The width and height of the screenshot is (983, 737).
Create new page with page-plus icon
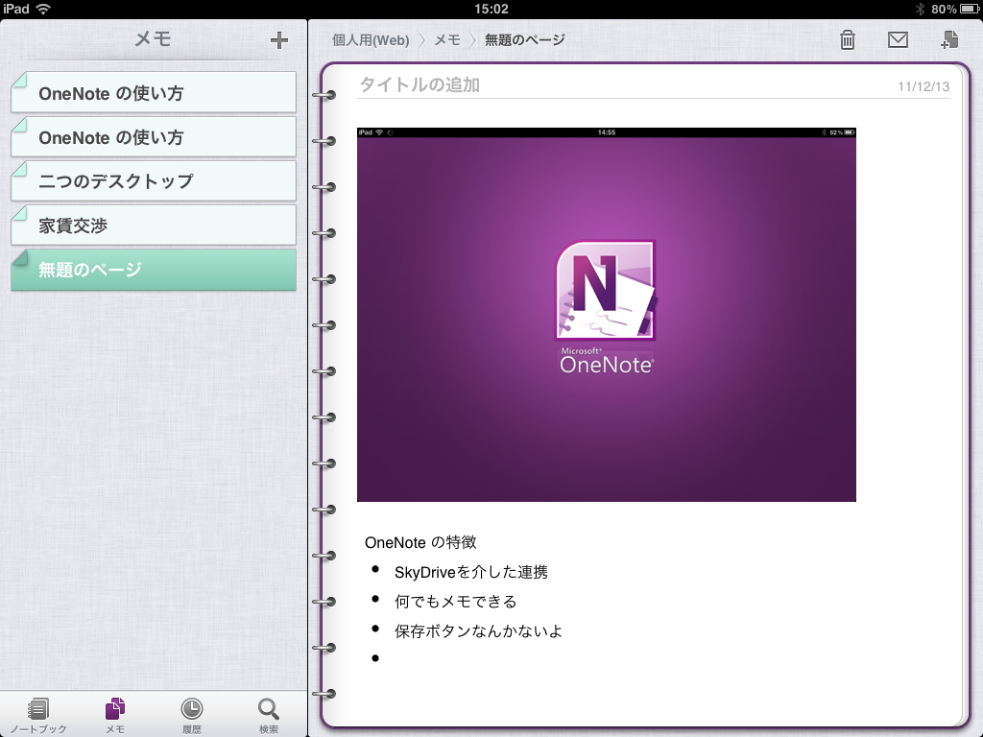[949, 39]
